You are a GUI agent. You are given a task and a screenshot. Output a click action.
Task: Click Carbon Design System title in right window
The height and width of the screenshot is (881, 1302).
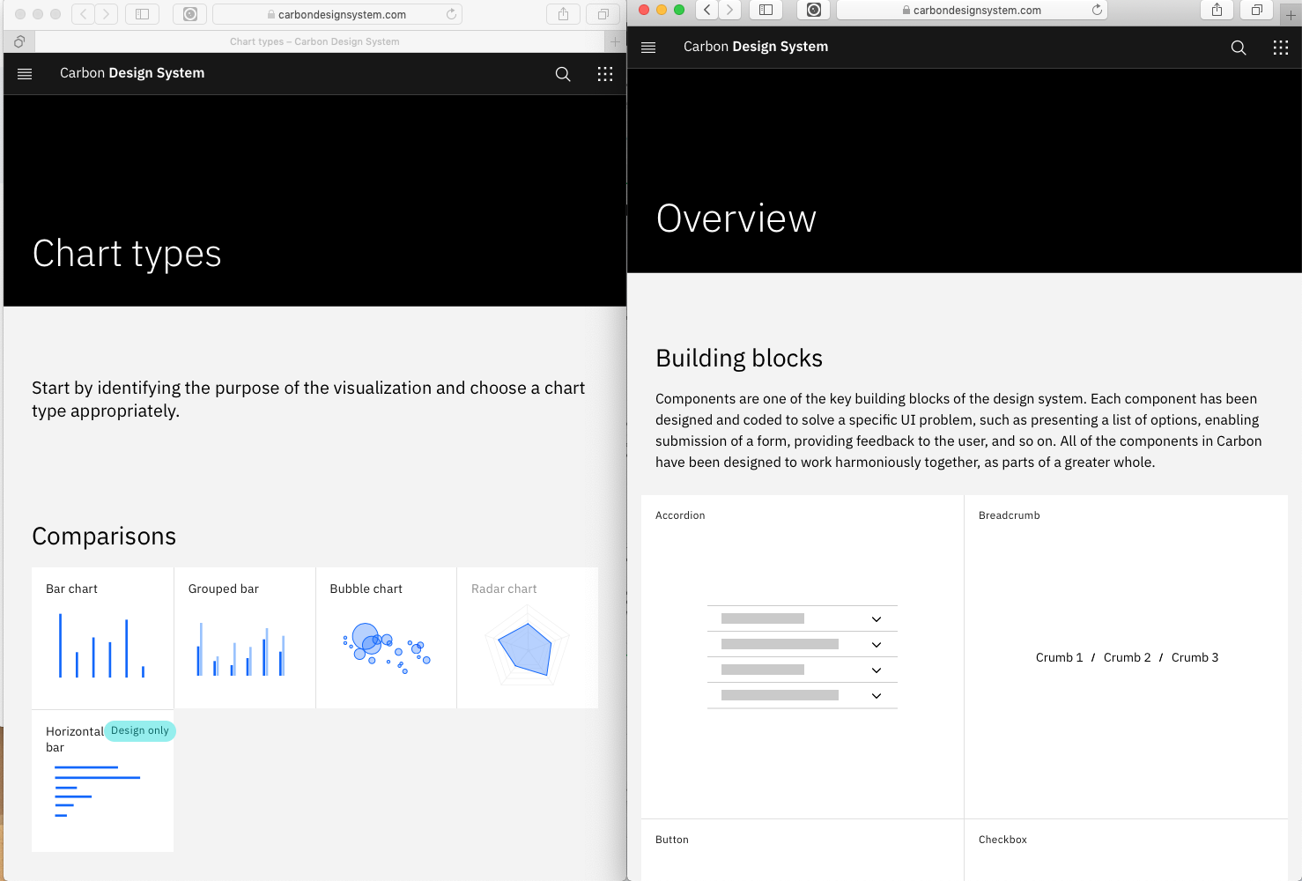point(756,47)
